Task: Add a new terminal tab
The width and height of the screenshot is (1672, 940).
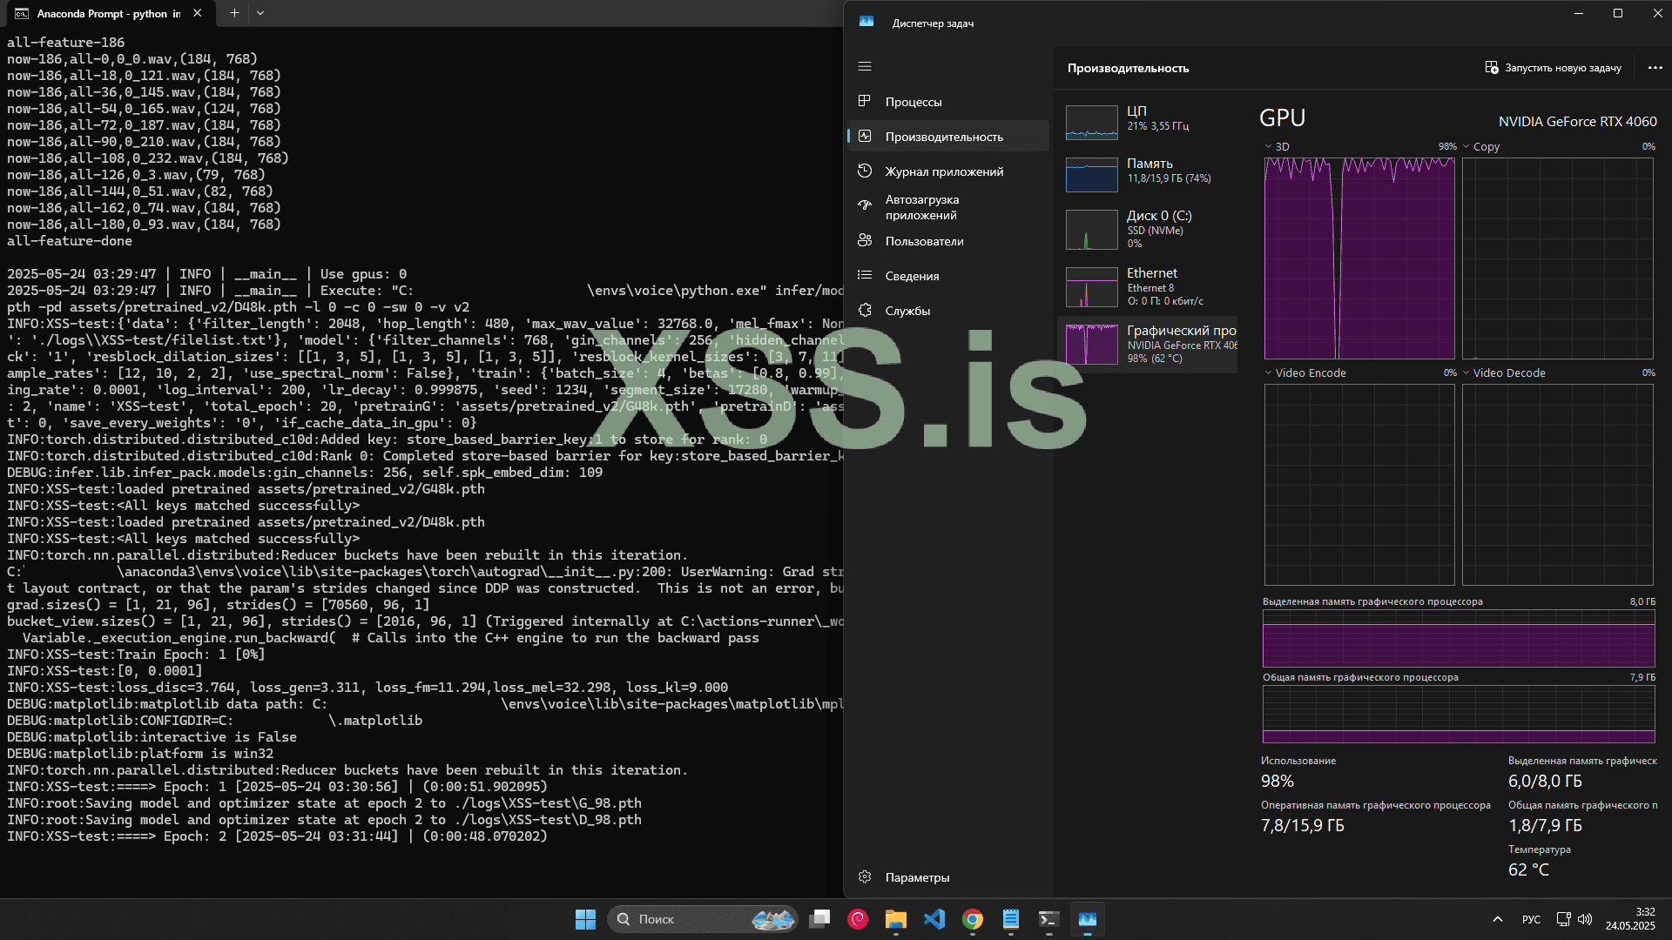Action: [x=233, y=13]
